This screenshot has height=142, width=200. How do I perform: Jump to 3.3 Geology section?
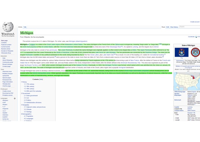pos(28,112)
